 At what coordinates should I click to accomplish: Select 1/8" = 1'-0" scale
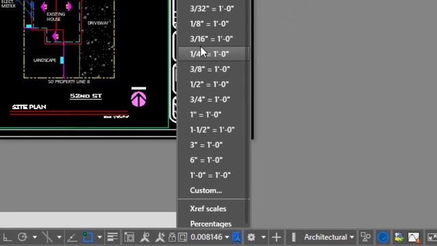[214, 24]
